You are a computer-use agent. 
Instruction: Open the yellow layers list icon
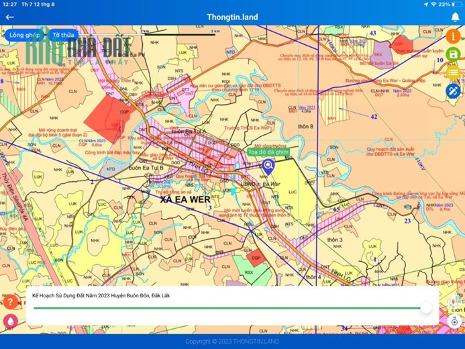[x=453, y=72]
